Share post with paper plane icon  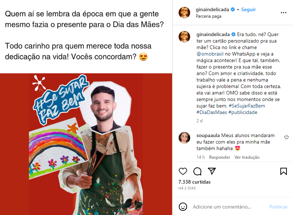[212, 171]
